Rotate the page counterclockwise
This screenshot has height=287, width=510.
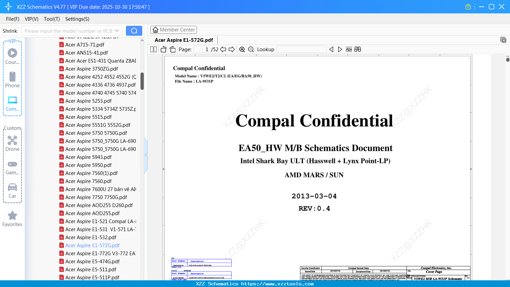(x=164, y=50)
